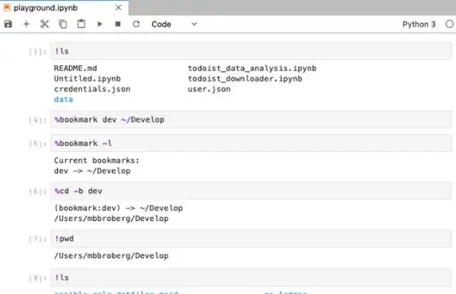Open the Code cell type dropdown
456x294 pixels.
[x=174, y=24]
